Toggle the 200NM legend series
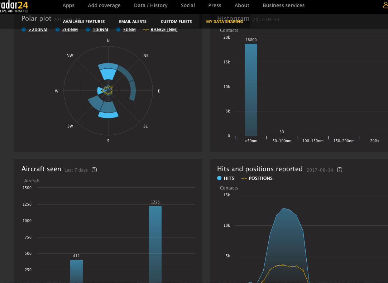Image resolution: width=388 pixels, height=283 pixels. pyautogui.click(x=67, y=30)
